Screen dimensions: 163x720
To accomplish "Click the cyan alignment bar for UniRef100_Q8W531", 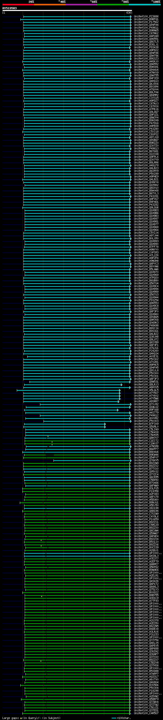I will (80, 382).
